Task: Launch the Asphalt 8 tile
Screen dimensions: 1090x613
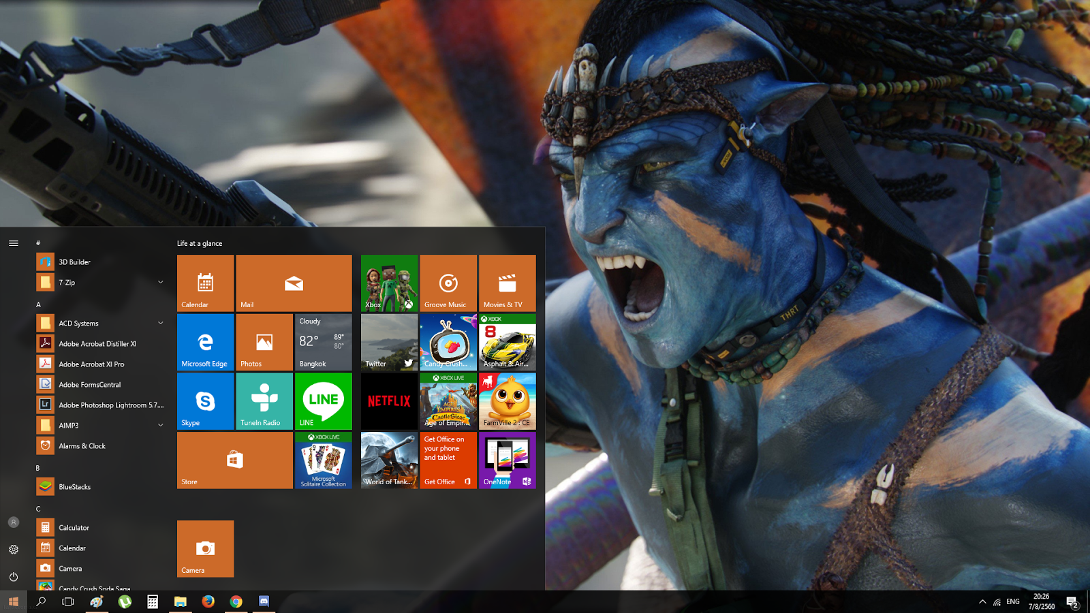Action: (x=508, y=342)
